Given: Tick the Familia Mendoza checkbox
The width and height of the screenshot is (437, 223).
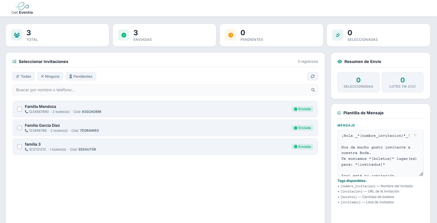Looking at the screenshot, I should (x=19, y=109).
